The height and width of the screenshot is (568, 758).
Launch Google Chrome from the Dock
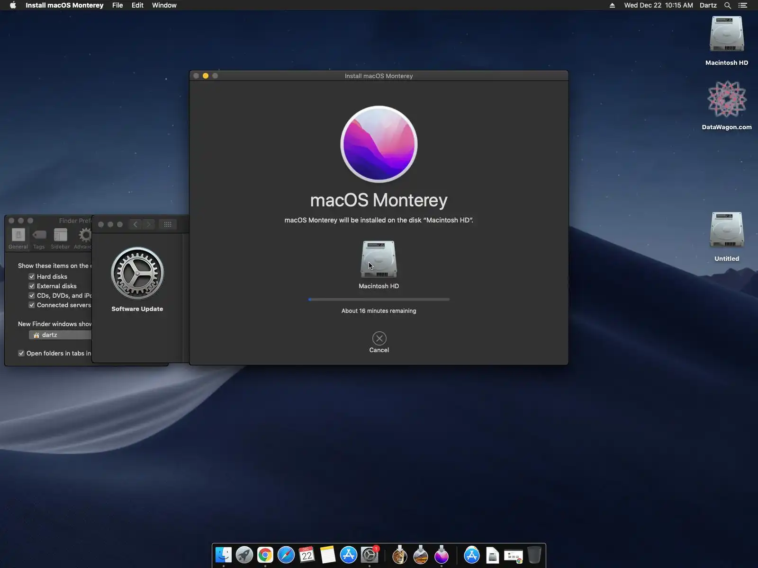[265, 555]
